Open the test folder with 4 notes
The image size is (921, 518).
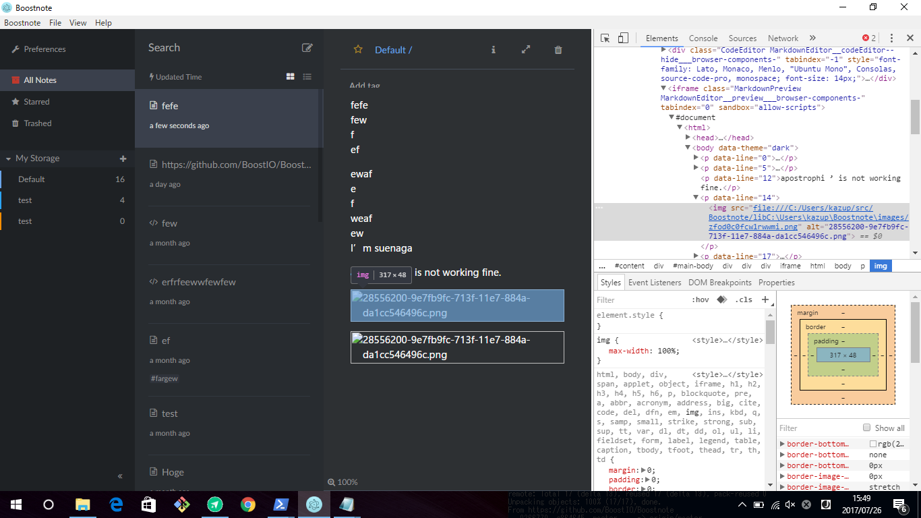point(67,200)
